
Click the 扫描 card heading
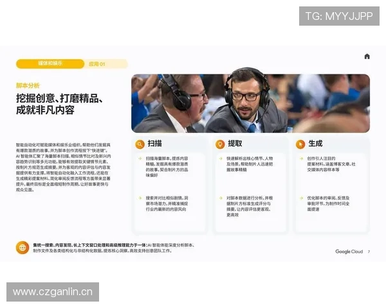point(154,144)
